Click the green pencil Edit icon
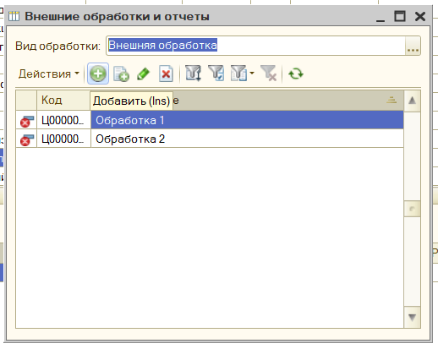This screenshot has height=349, width=438. [144, 74]
